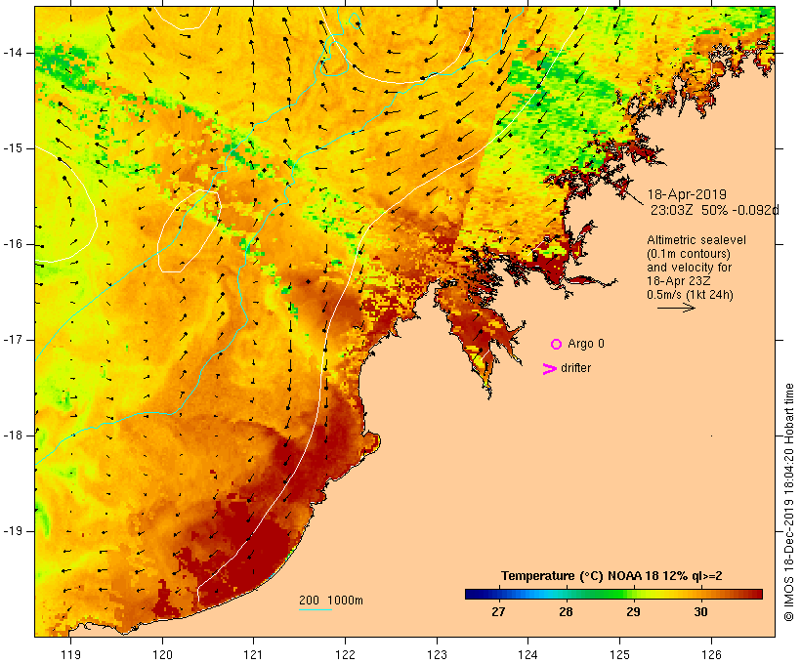Viewport: 801px width, 664px height.
Task: Click the '18-Apr 23Z' caption line
Action: (x=678, y=281)
